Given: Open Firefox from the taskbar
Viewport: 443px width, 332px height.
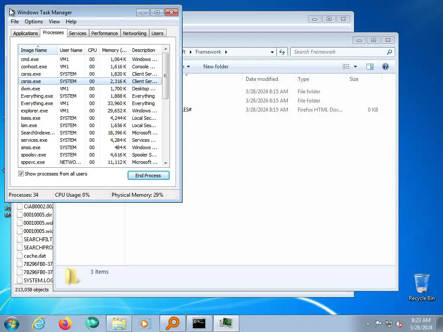Looking at the screenshot, I should pyautogui.click(x=65, y=323).
